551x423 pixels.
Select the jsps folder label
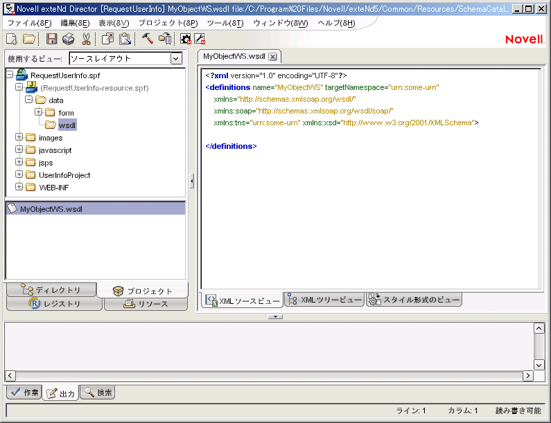coord(46,163)
